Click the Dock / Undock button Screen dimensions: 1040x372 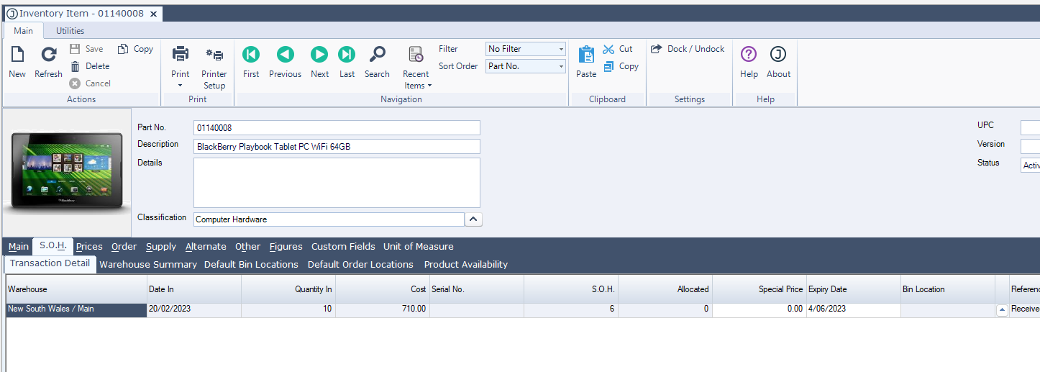coord(688,49)
